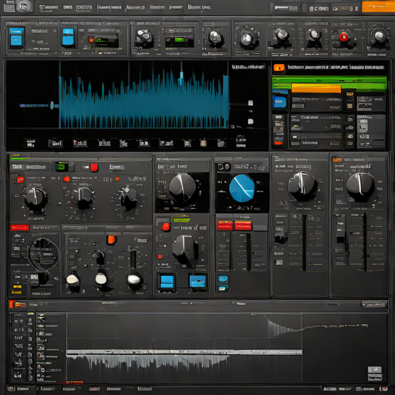The height and width of the screenshot is (395, 395).
Task: Click the circular cable-ring graphic in the lower-left module
Action: tap(42, 254)
